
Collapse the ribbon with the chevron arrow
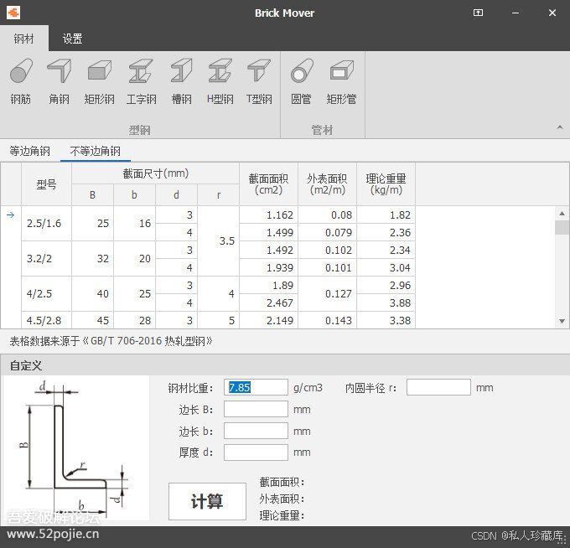pyautogui.click(x=560, y=127)
